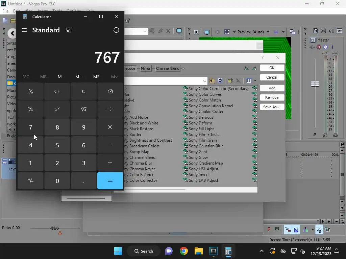Click the help question mark in plug-in dialog
346x259 pixels.
point(262,58)
